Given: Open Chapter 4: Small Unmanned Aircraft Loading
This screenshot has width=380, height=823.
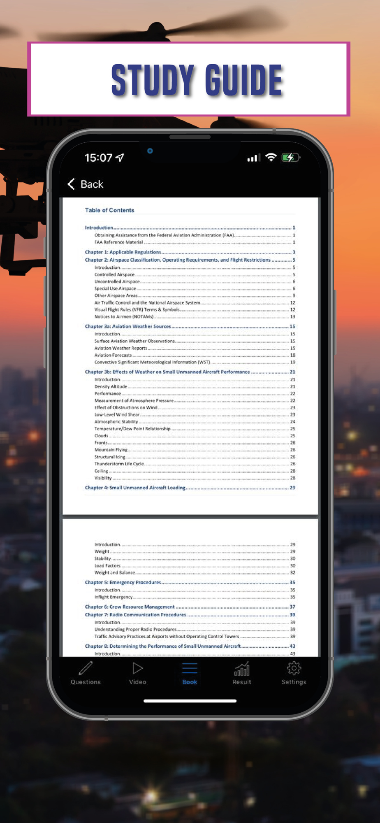Looking at the screenshot, I should click(190, 488).
